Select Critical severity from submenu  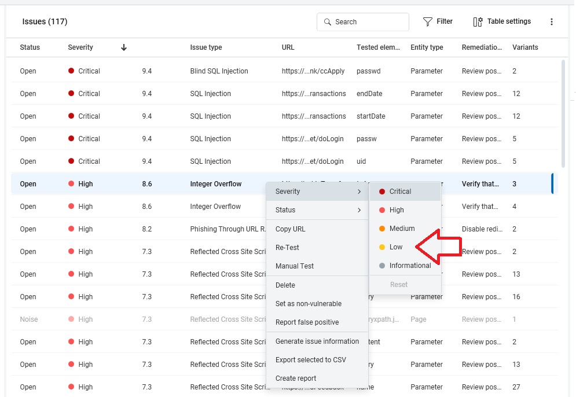pyautogui.click(x=400, y=192)
